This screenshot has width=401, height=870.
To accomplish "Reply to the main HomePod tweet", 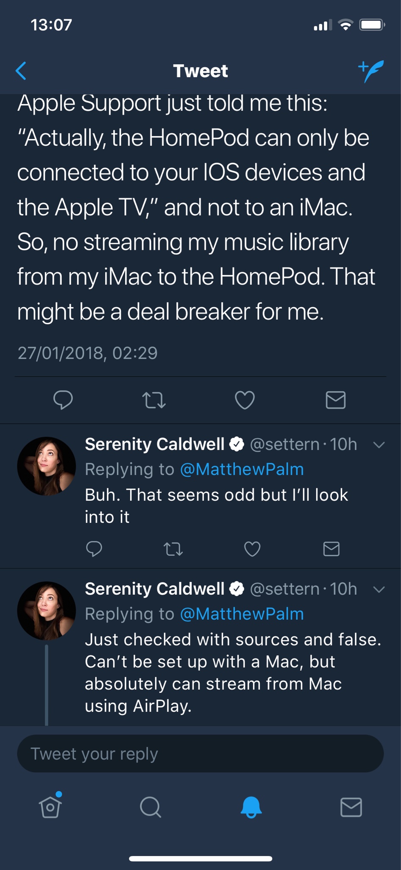I will (63, 400).
